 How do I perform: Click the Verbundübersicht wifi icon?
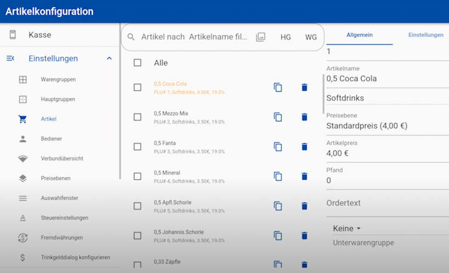(23, 158)
